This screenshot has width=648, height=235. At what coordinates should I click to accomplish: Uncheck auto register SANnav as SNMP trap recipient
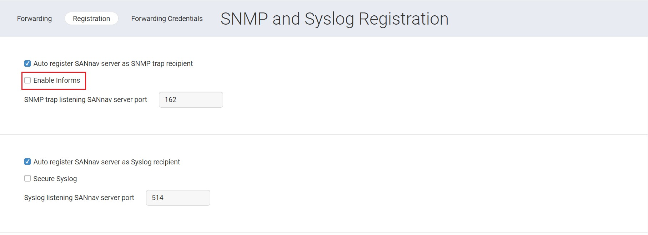(x=27, y=63)
